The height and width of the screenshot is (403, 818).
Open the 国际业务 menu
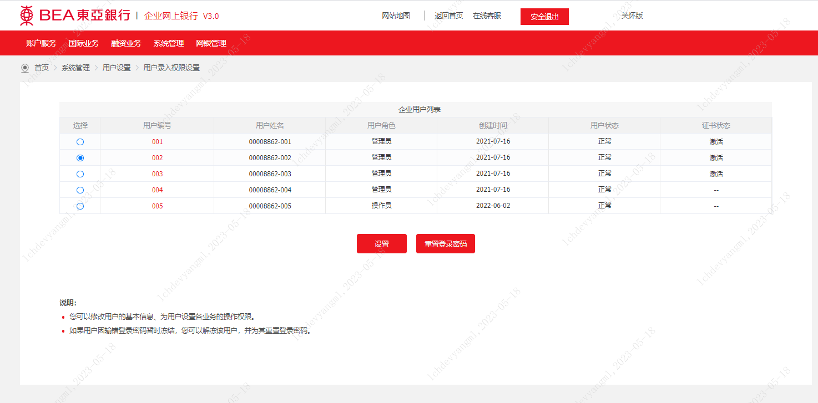(x=84, y=43)
